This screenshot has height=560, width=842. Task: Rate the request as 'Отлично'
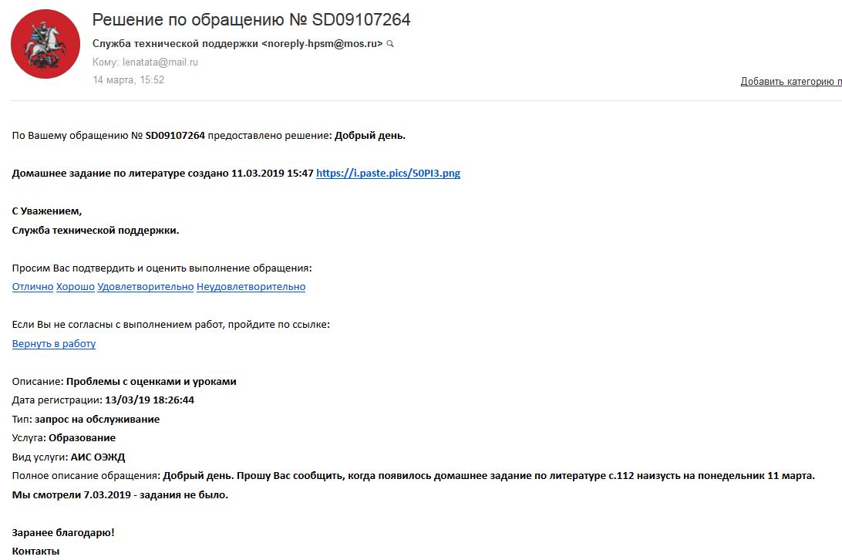tap(32, 287)
